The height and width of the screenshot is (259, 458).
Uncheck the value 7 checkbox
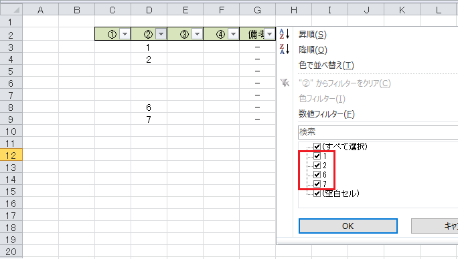click(317, 184)
